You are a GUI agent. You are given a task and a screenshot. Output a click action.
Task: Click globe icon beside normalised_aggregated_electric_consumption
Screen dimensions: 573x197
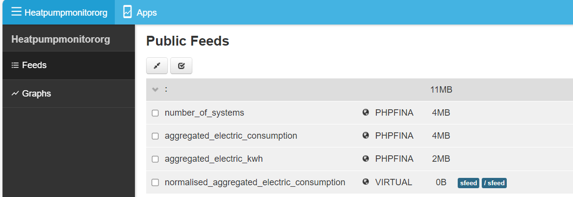point(365,182)
